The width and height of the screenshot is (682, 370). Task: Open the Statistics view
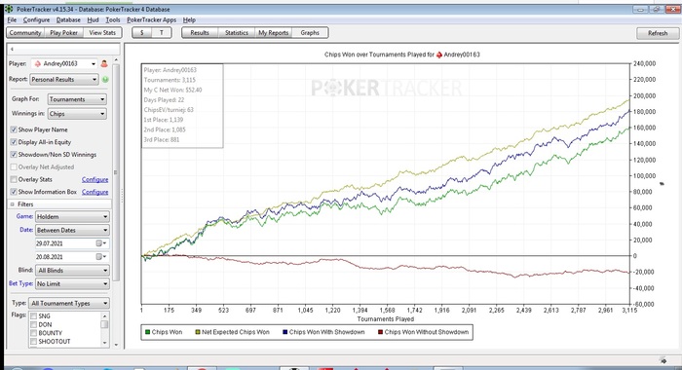[x=236, y=32]
